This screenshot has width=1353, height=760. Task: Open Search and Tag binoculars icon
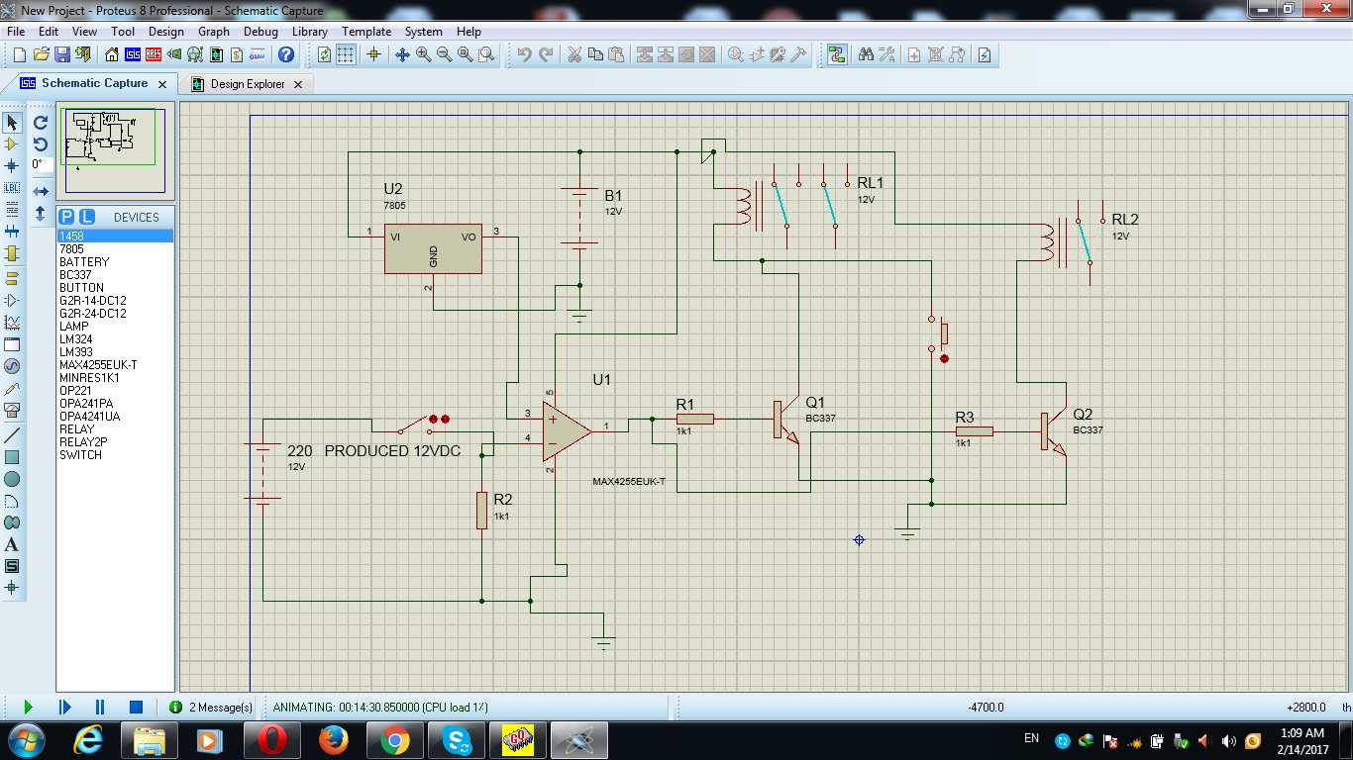click(866, 54)
